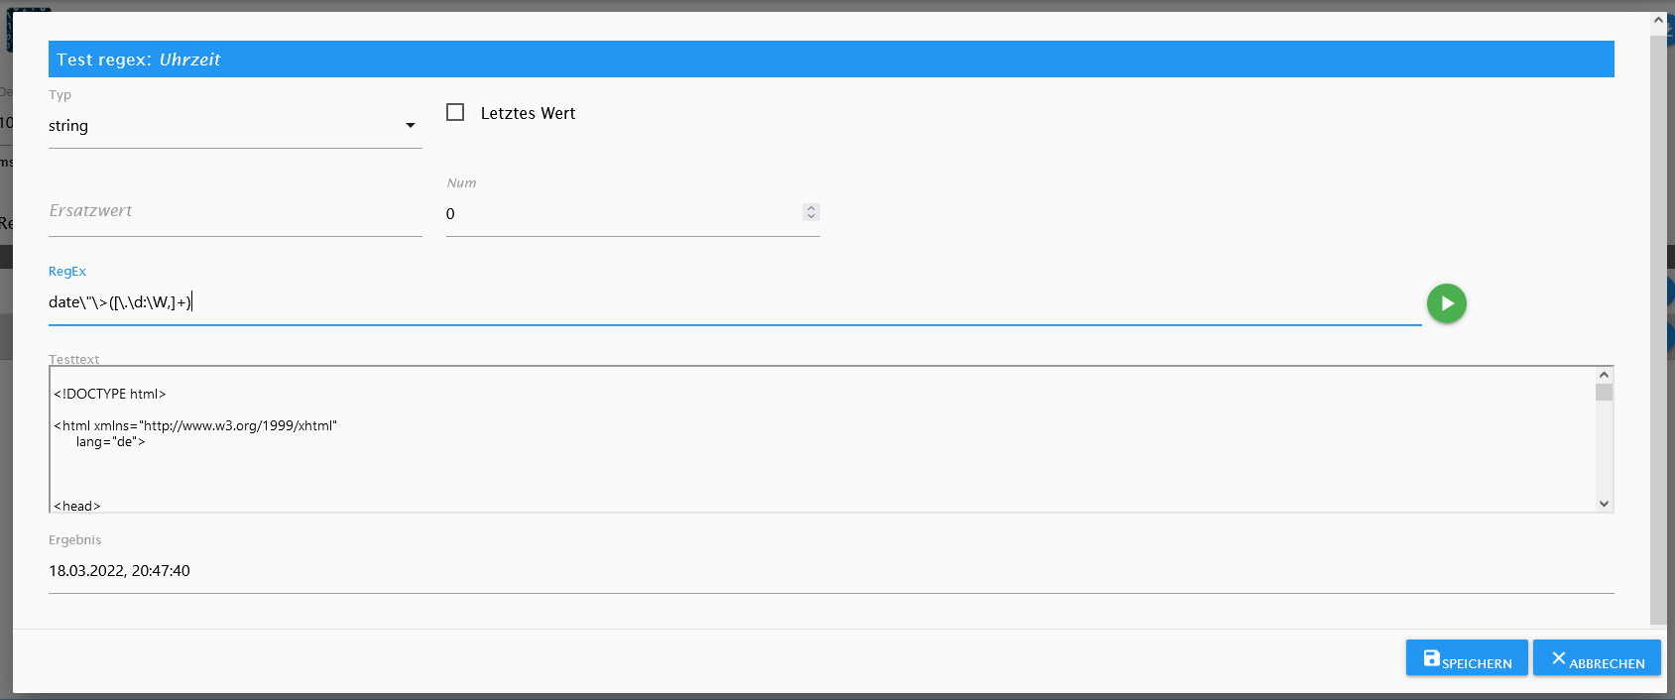Click the floppy disk save icon
Image resolution: width=1675 pixels, height=700 pixels.
pyautogui.click(x=1431, y=658)
